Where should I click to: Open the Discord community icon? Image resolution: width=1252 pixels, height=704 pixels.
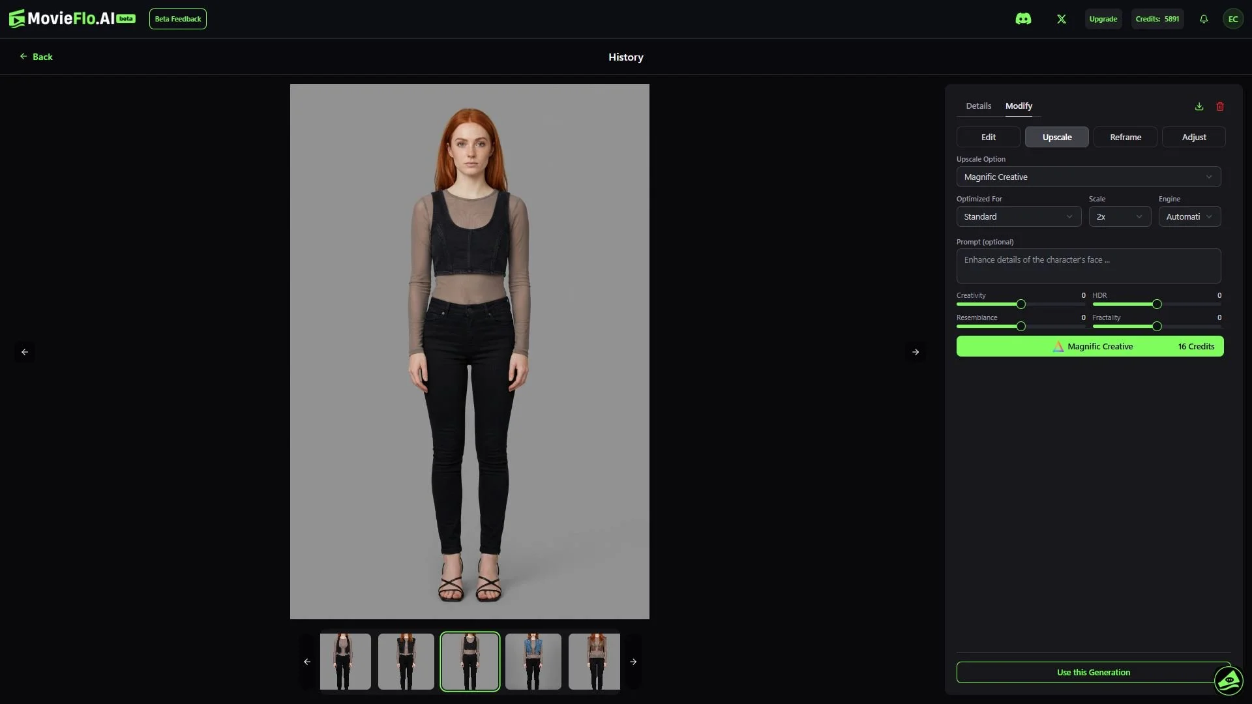click(x=1023, y=18)
